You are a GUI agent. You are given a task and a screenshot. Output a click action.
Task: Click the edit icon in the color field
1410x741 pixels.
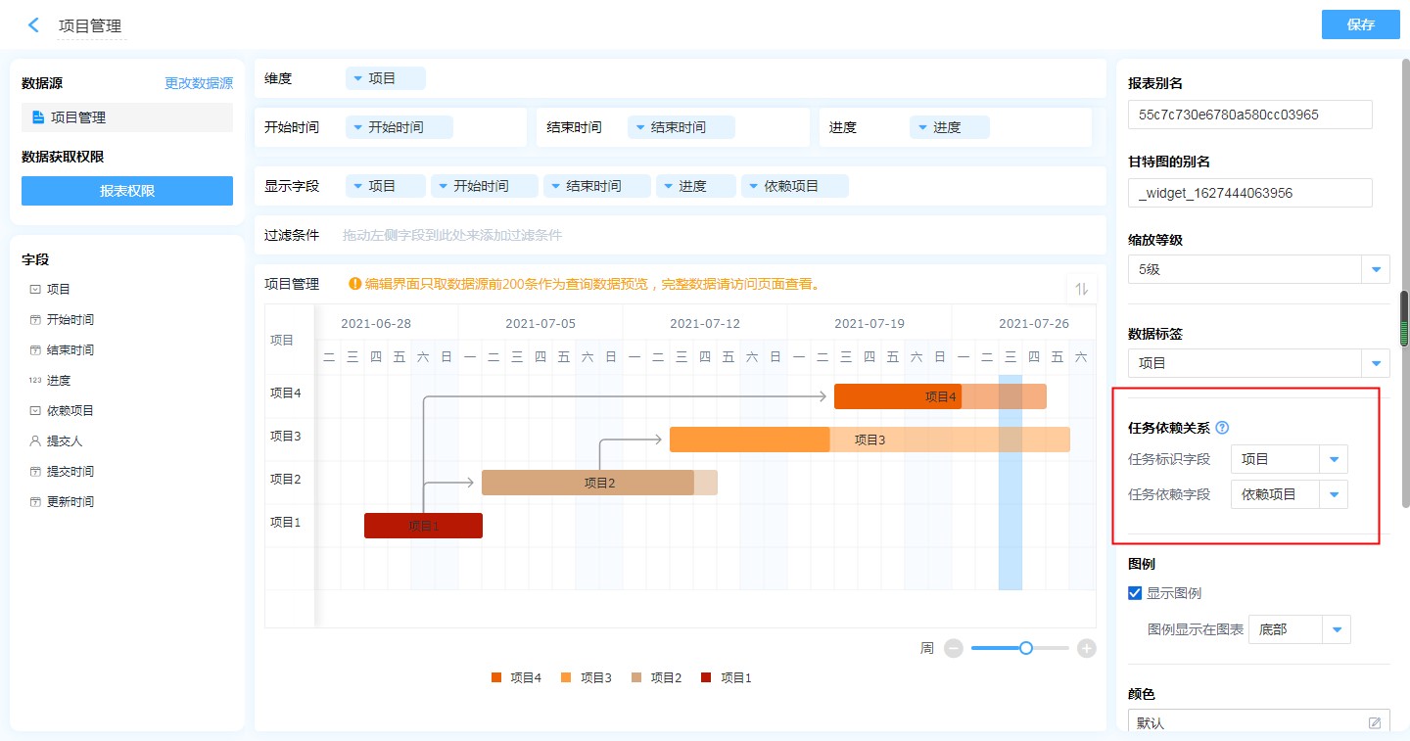(x=1375, y=722)
